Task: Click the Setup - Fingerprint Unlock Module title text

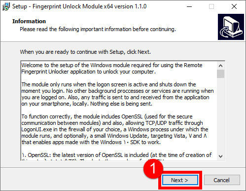Action: [79, 6]
